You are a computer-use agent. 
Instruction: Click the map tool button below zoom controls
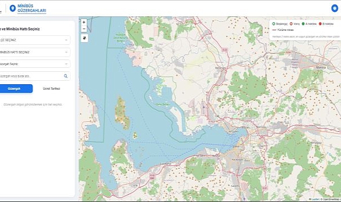(x=84, y=38)
